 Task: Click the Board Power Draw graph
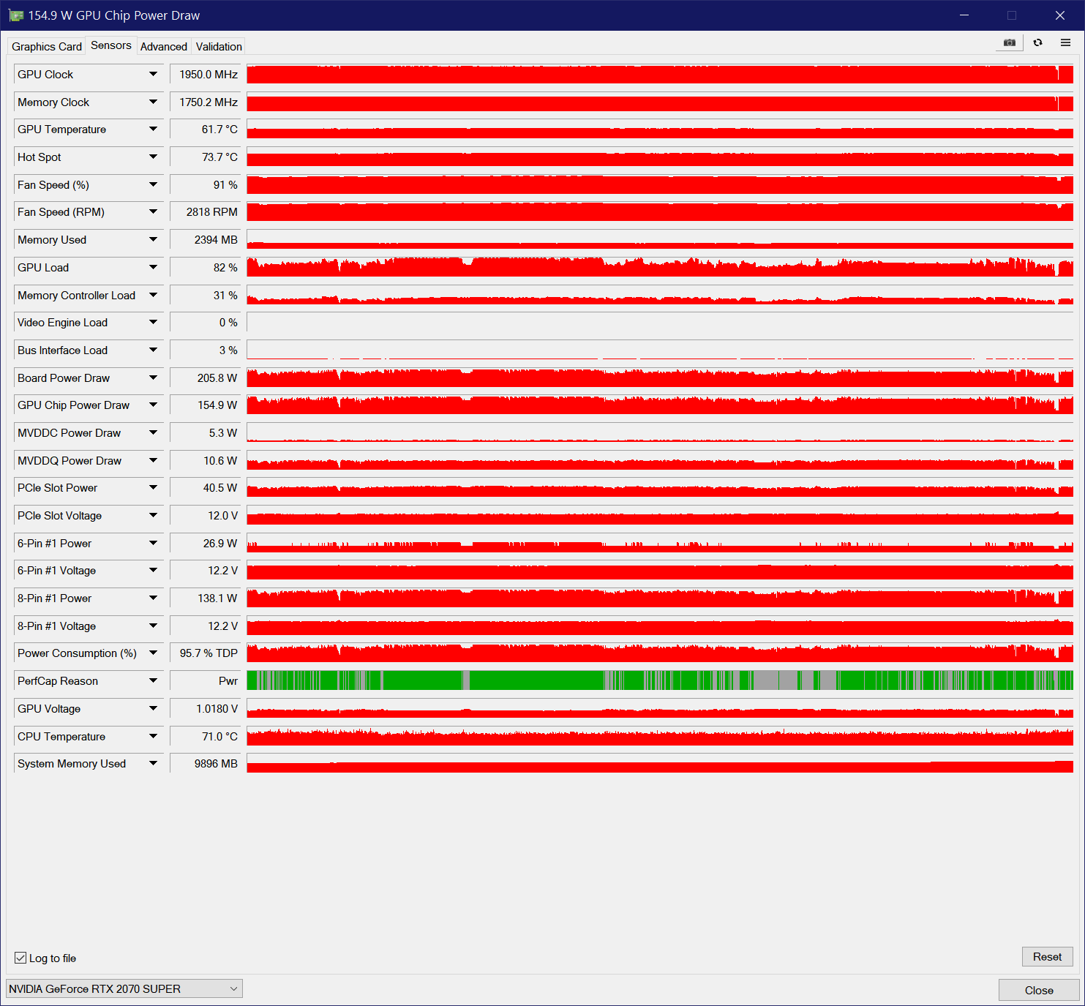(660, 378)
